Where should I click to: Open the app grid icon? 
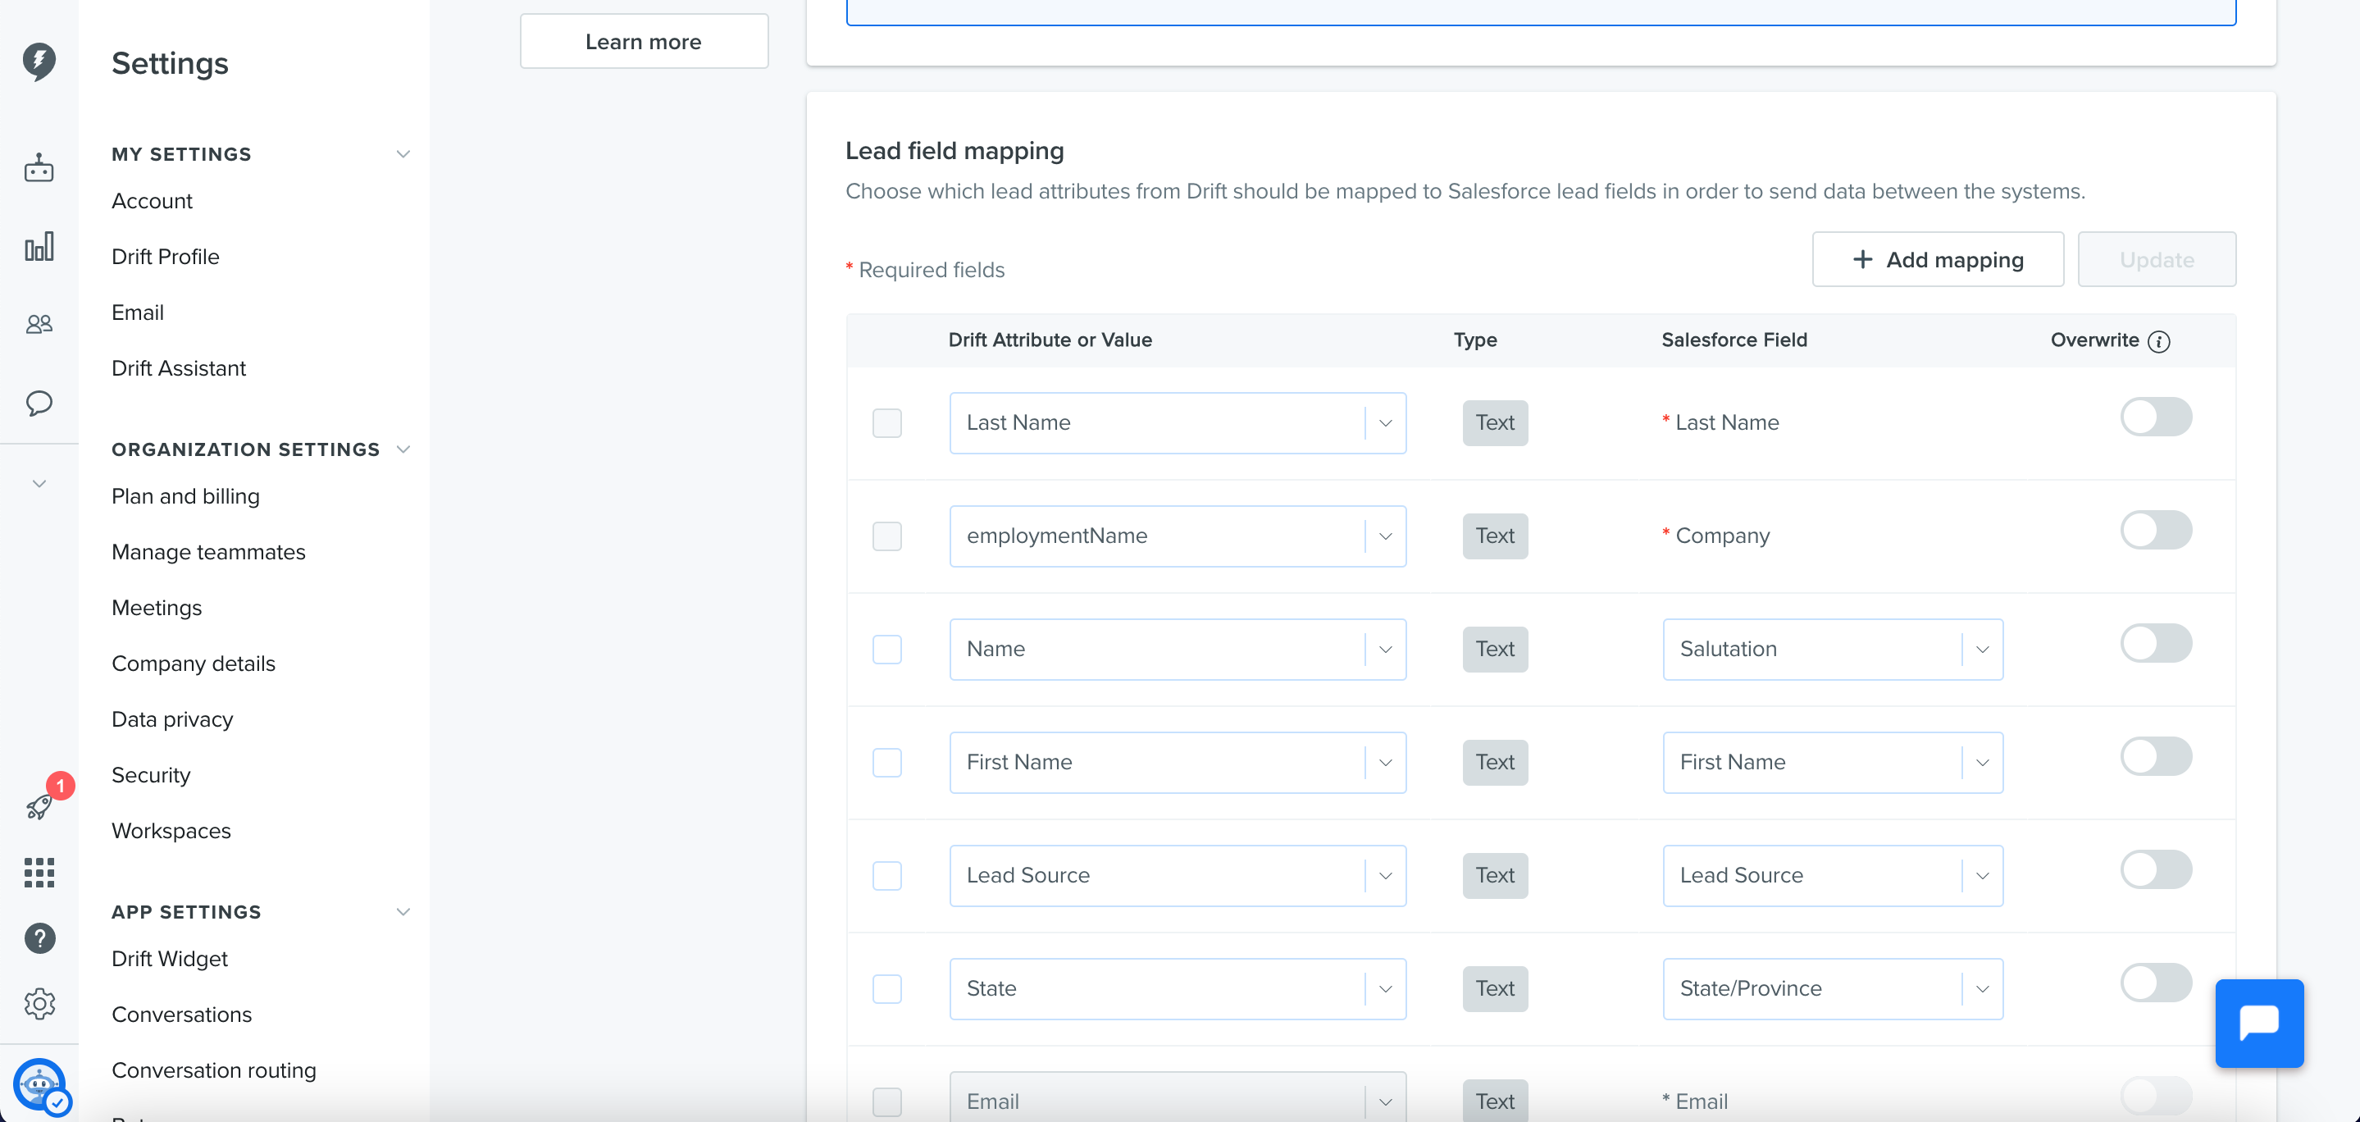point(39,872)
